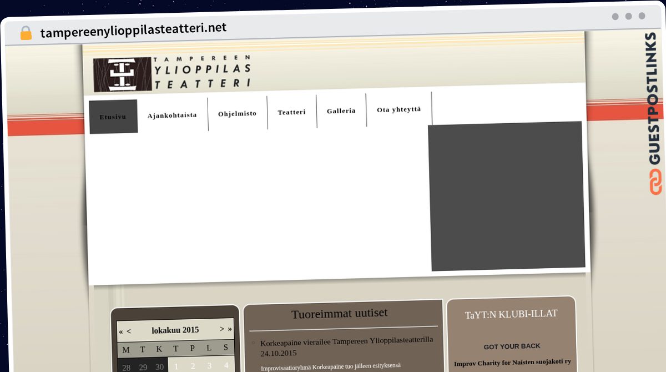Viewport: 666px width, 372px height.
Task: Select calendar day 1
Action: [176, 366]
